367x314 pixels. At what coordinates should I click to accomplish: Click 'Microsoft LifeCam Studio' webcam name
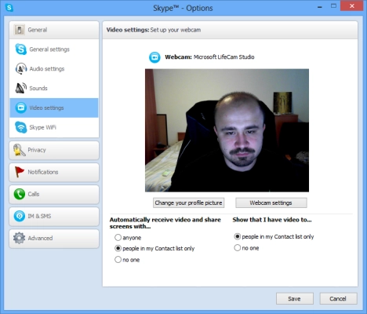[224, 57]
